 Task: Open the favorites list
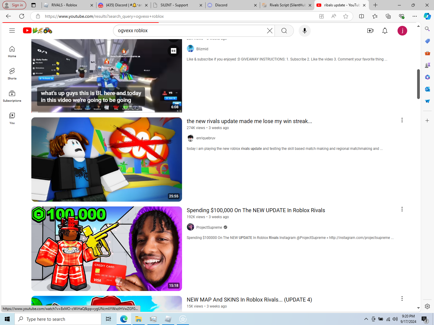(375, 16)
